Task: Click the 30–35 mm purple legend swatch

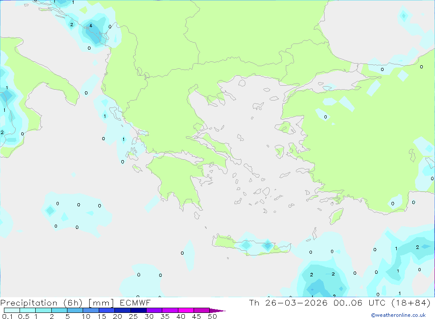Action: pyautogui.click(x=154, y=310)
